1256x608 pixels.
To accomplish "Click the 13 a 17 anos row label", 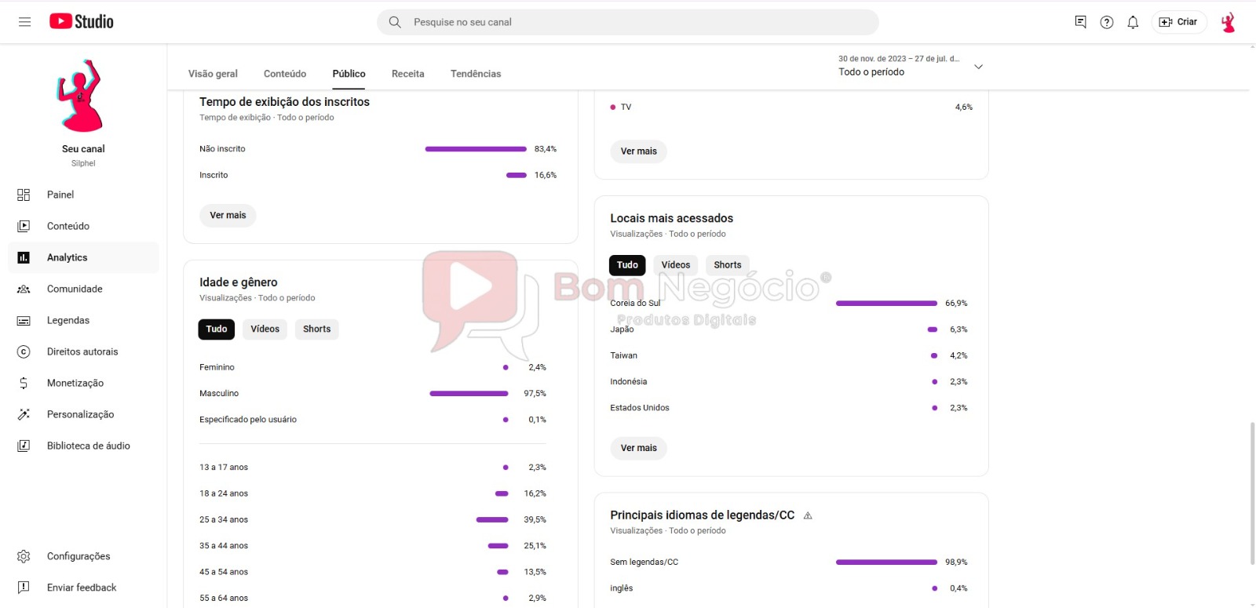I will pyautogui.click(x=224, y=468).
